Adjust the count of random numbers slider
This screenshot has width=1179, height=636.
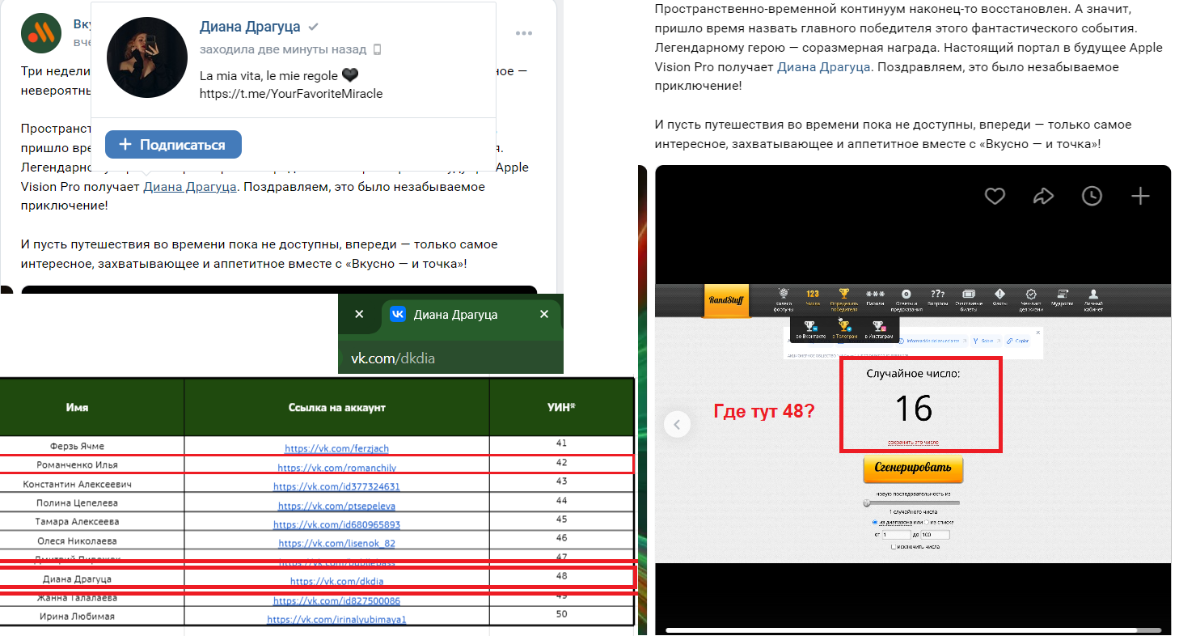pos(912,502)
